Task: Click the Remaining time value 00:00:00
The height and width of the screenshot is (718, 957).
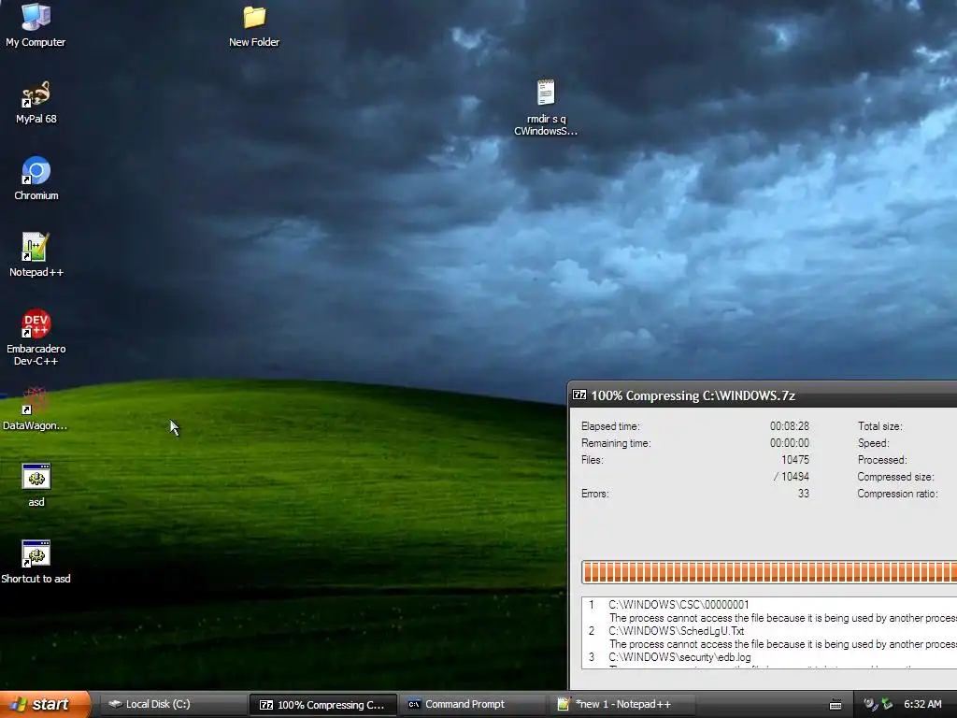Action: click(x=789, y=442)
